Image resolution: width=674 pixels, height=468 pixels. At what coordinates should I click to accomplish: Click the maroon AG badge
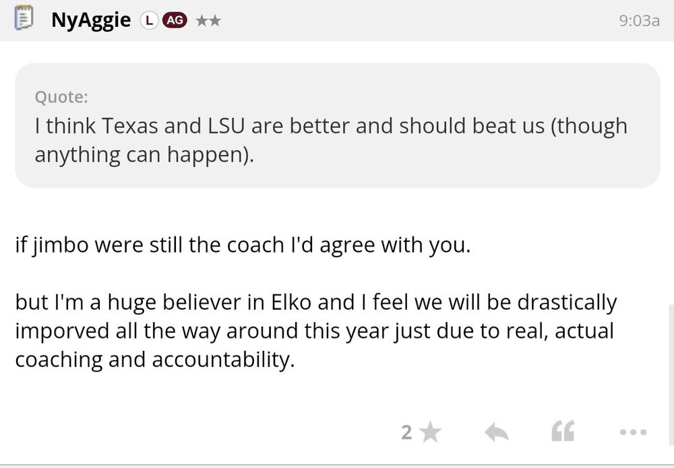pyautogui.click(x=174, y=20)
